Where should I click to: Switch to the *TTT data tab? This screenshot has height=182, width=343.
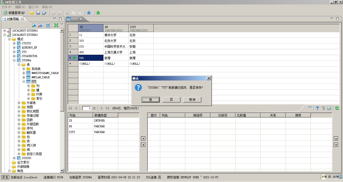click(x=75, y=19)
